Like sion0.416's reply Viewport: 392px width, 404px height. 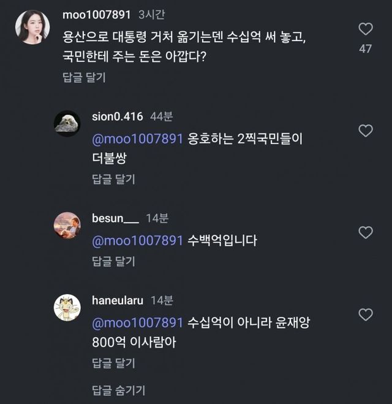(365, 131)
